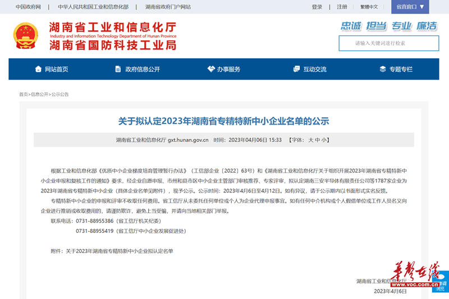Open the 专题专栏 menu item
Image resolution: width=449 pixels, height=299 pixels.
pos(401,69)
